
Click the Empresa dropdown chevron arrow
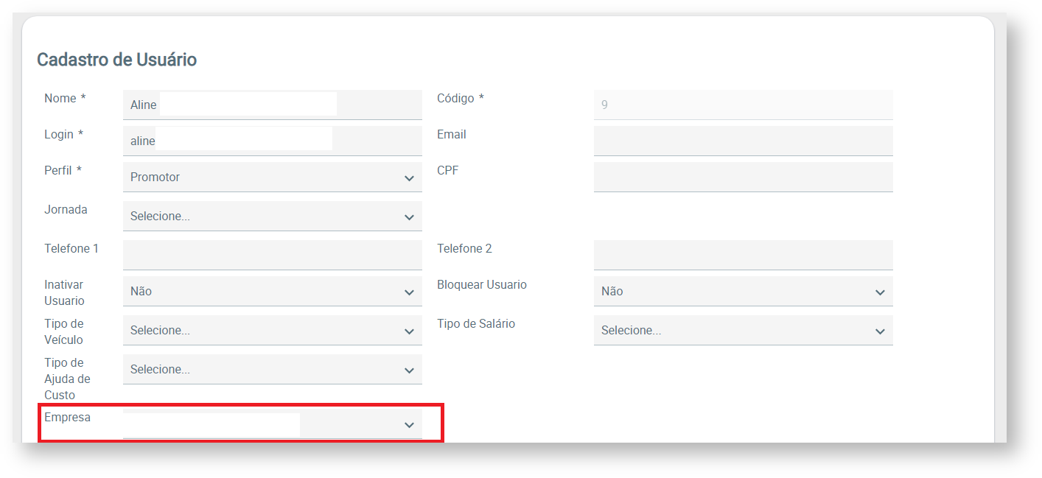409,425
